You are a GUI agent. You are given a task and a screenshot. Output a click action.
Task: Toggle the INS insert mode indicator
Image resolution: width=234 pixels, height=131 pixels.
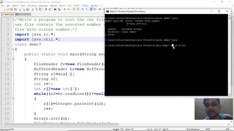[227, 129]
